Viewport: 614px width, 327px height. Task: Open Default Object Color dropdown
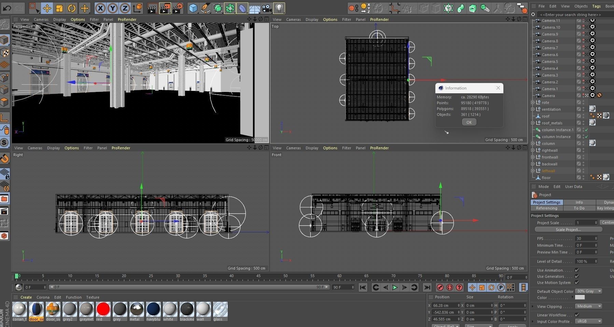589,291
